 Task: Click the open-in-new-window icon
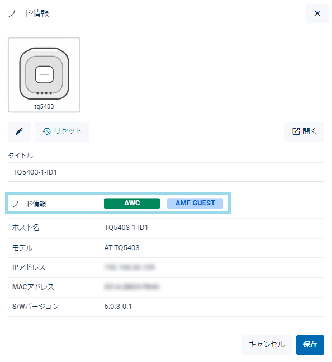(x=296, y=131)
